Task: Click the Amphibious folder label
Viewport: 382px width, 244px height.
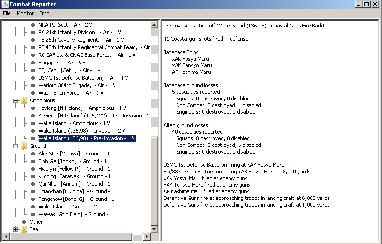Action: 43,100
